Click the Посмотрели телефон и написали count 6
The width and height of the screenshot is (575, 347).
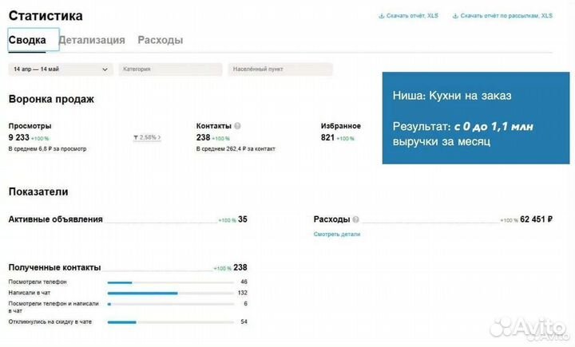(x=245, y=304)
